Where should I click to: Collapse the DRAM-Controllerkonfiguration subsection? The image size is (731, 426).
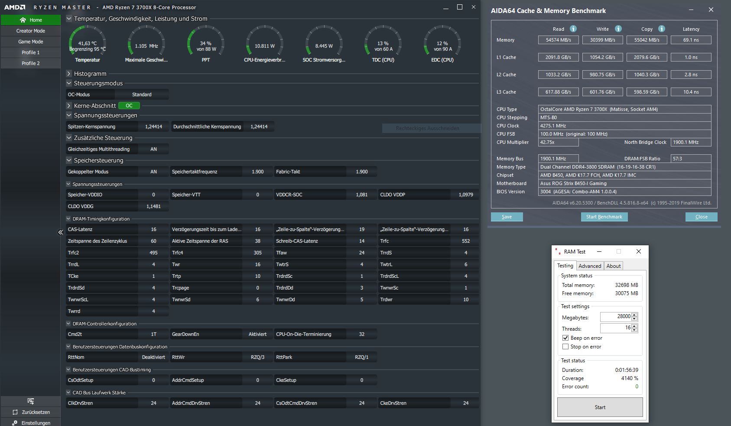[68, 324]
